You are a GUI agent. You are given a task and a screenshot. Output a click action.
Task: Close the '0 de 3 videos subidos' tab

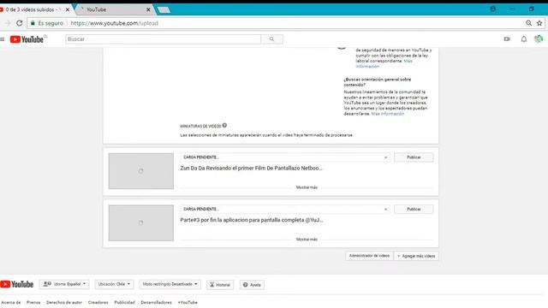coord(68,9)
